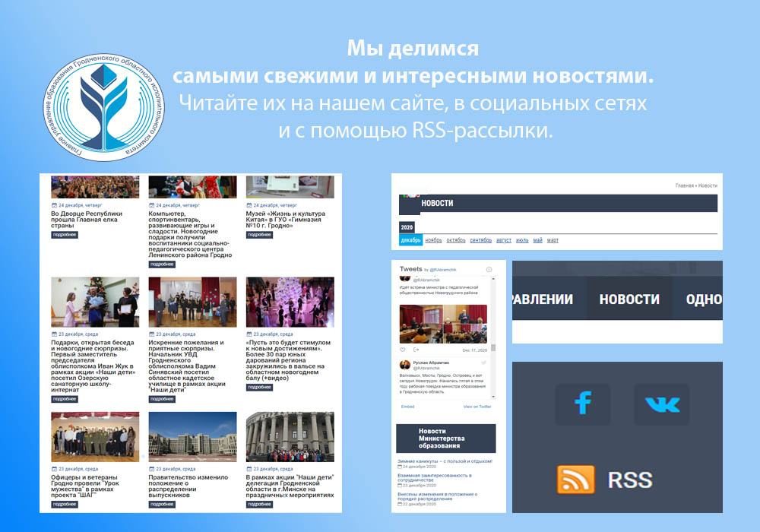Open thumbnail of New Year ball waltz
Image resolution: width=760 pixels, height=532 pixels.
[290, 302]
